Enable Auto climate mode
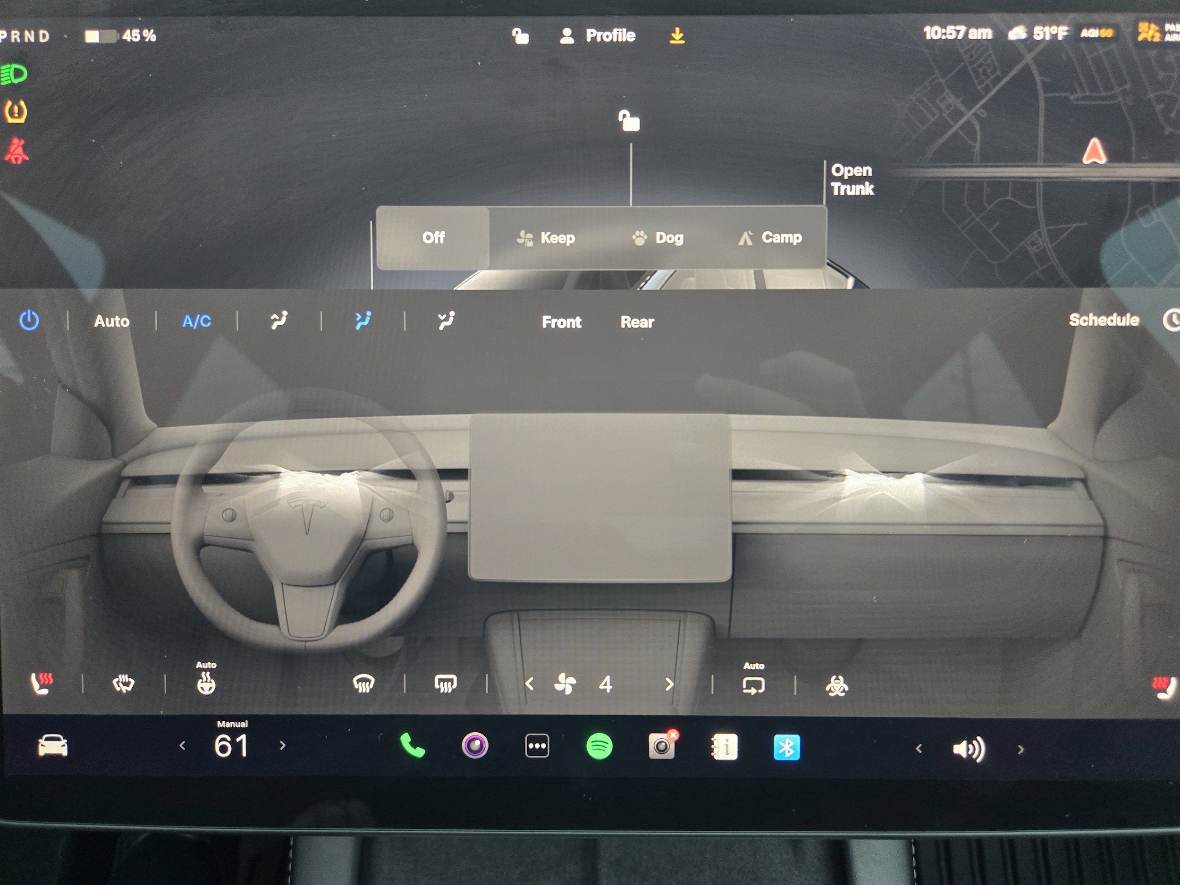Viewport: 1180px width, 885px height. point(112,320)
